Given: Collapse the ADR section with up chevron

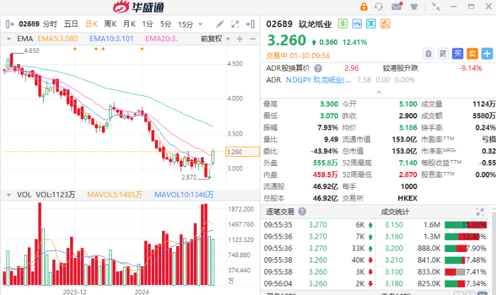Looking at the screenshot, I should [379, 93].
